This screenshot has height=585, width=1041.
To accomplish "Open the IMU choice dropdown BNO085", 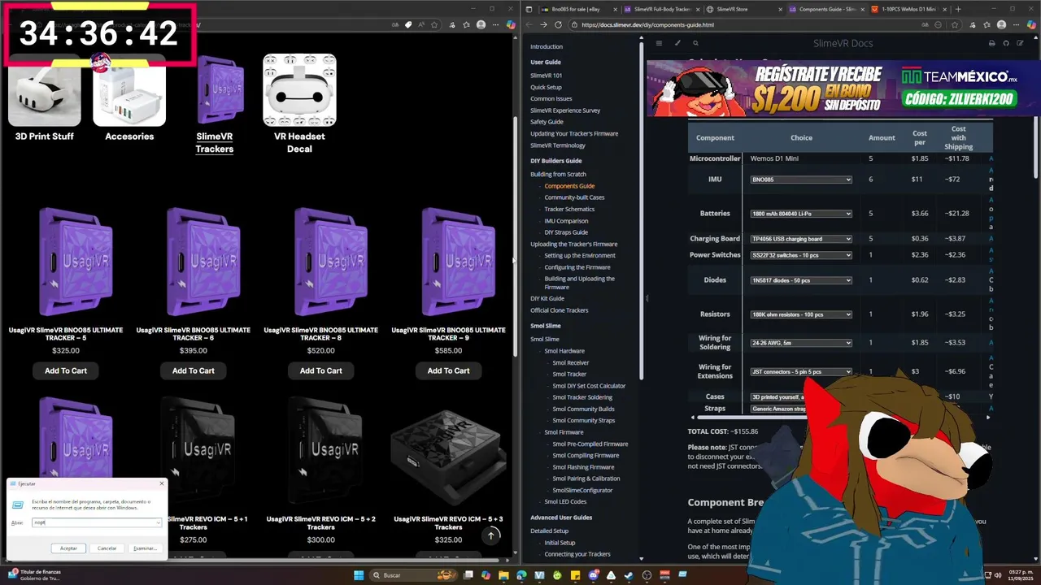I will pos(801,179).
